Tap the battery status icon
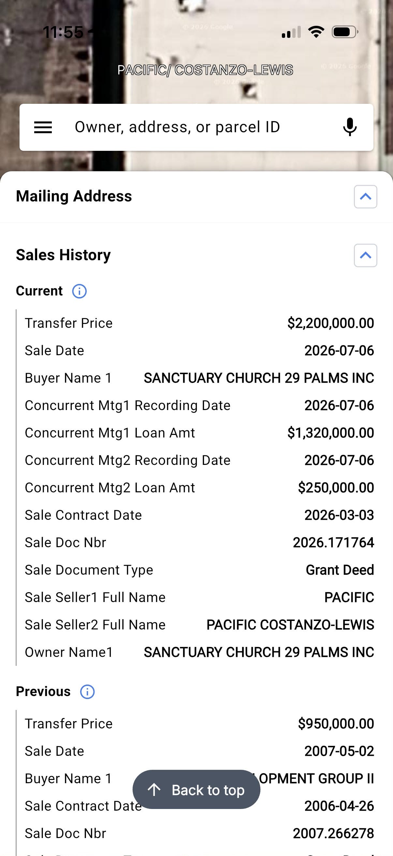 [345, 32]
